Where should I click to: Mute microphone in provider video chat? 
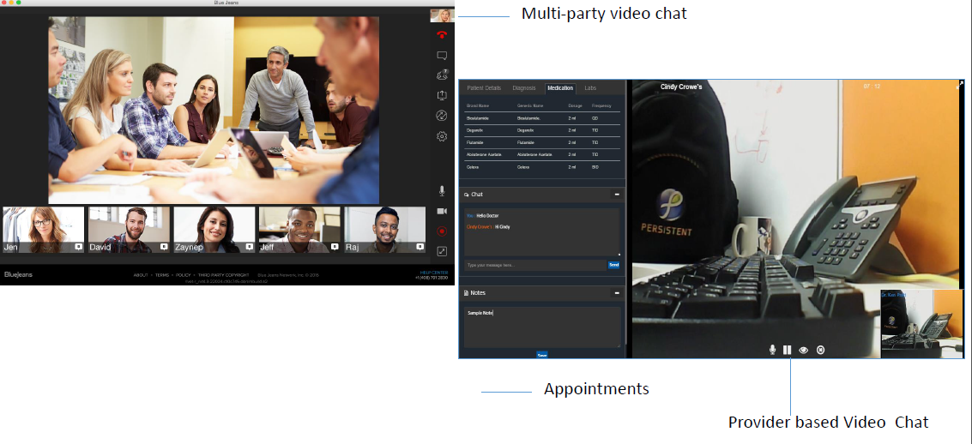point(772,350)
